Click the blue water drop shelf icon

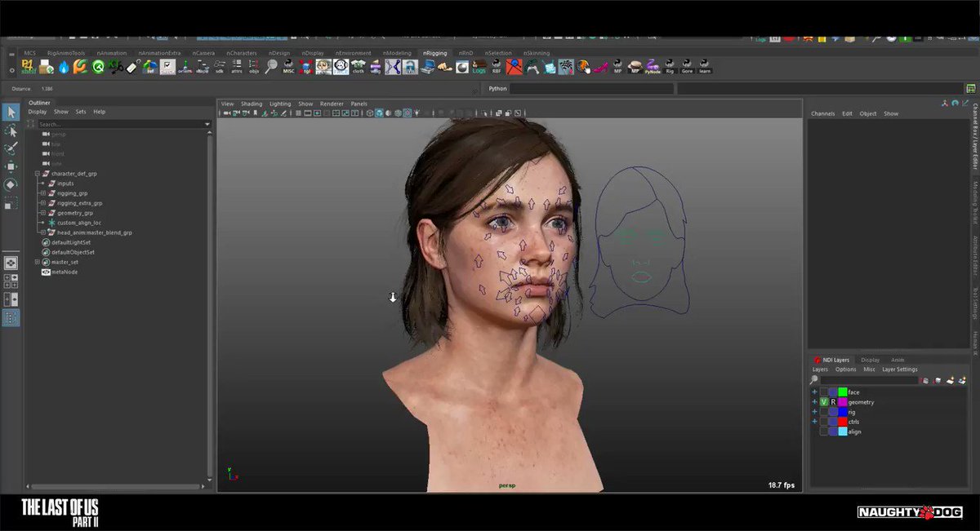(x=64, y=67)
